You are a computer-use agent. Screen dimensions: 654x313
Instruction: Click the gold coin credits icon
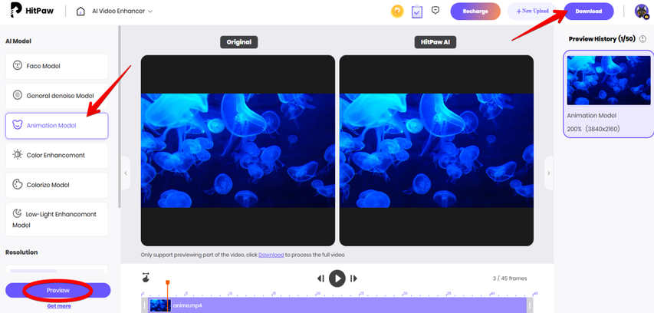click(x=397, y=12)
